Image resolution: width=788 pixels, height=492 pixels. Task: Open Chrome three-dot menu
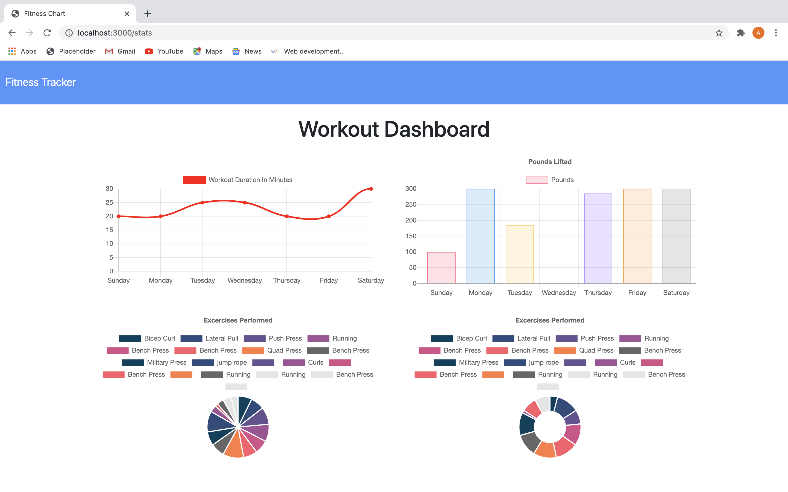(x=776, y=33)
